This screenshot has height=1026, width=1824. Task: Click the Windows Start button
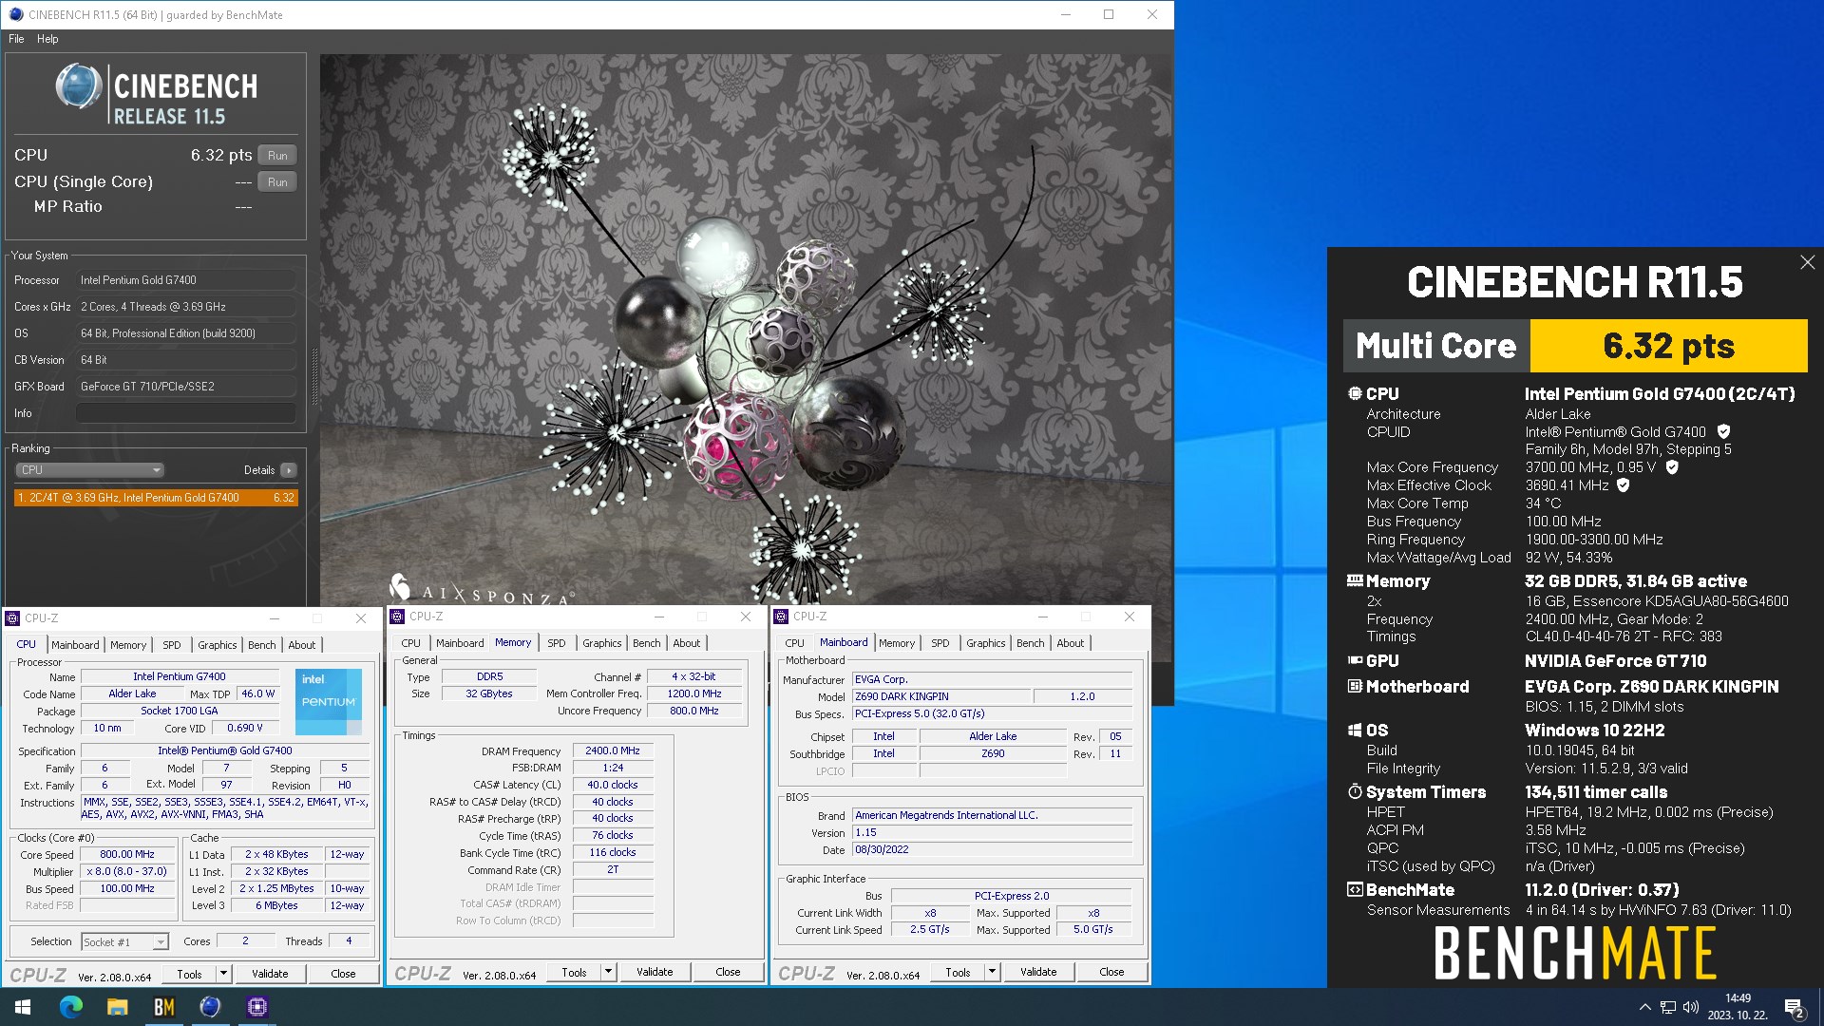23,1007
